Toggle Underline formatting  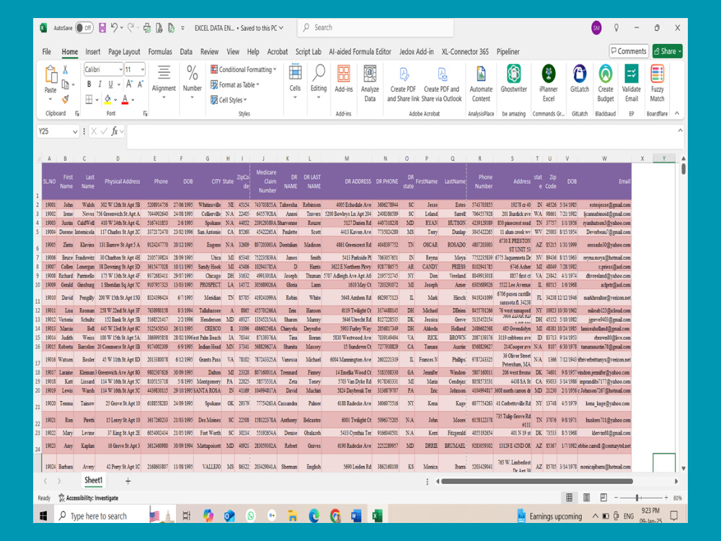coord(110,84)
